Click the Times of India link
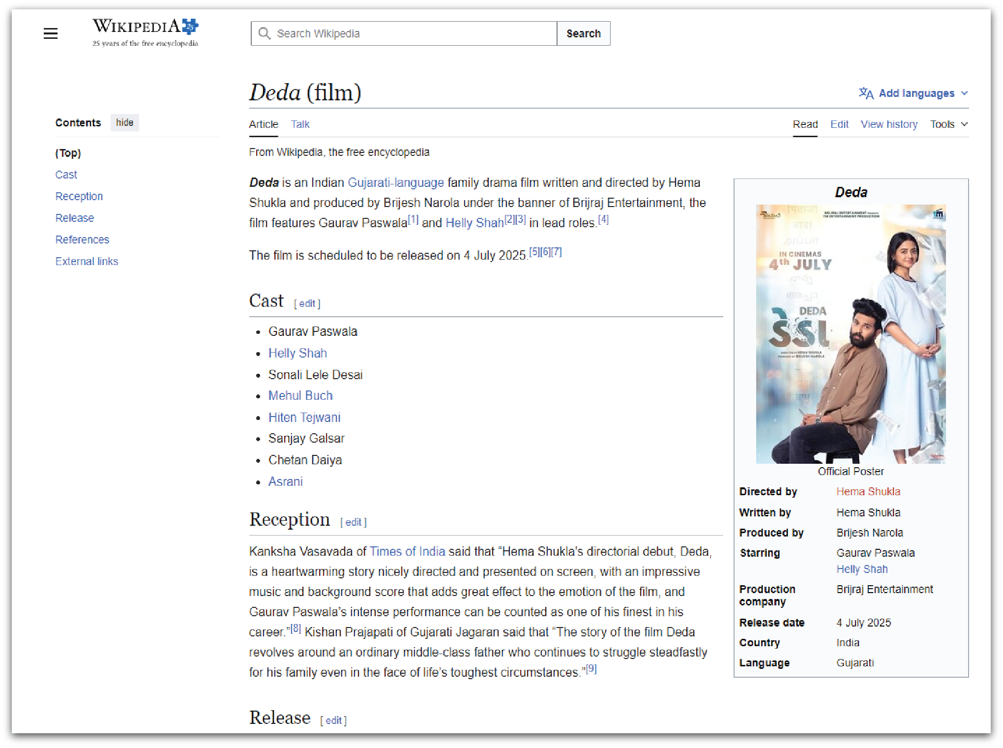 point(407,551)
